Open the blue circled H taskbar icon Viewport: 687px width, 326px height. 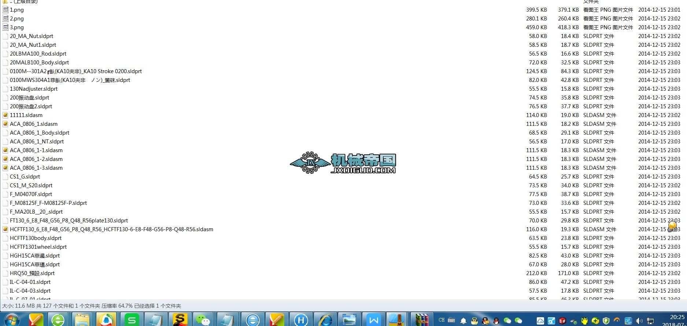[301, 320]
